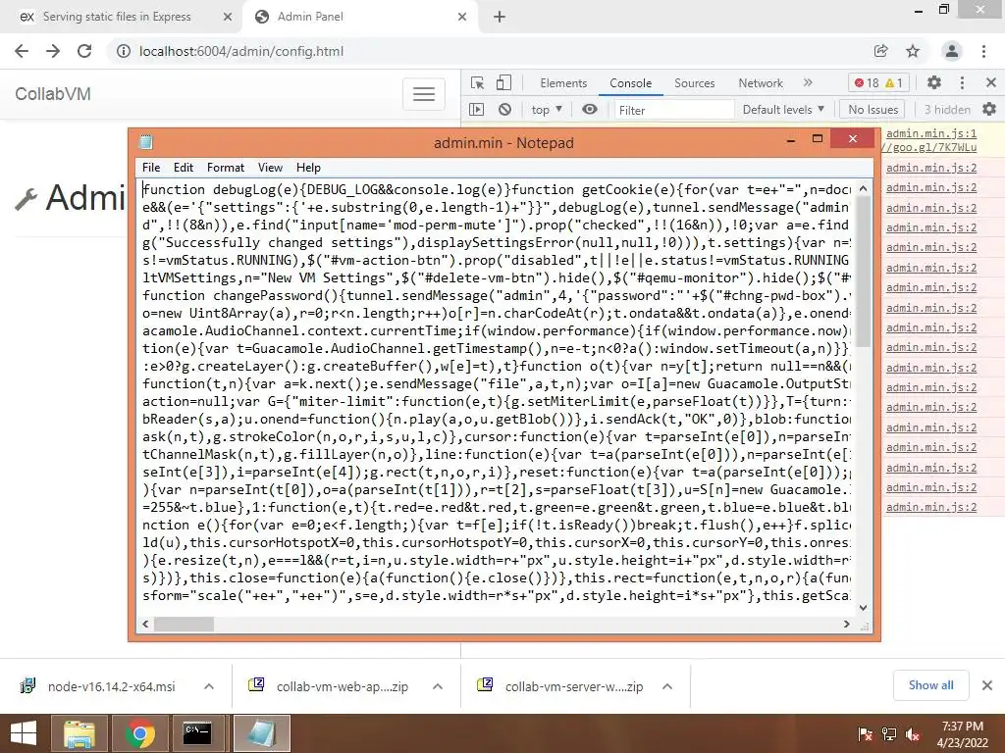The height and width of the screenshot is (753, 1005).
Task: Switch to the Console tab
Action: [x=631, y=82]
